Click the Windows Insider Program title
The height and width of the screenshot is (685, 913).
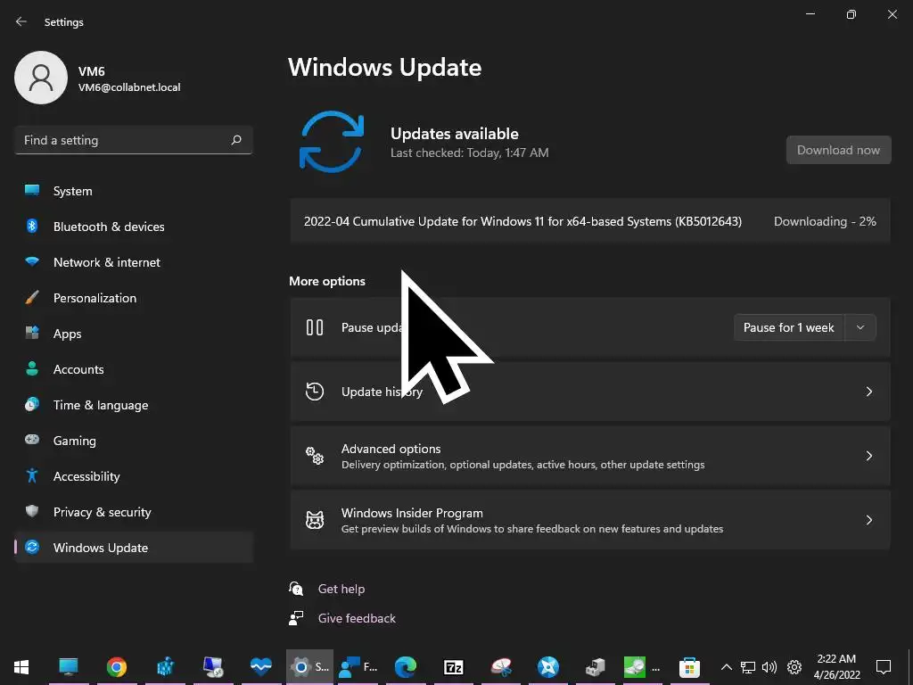point(412,513)
